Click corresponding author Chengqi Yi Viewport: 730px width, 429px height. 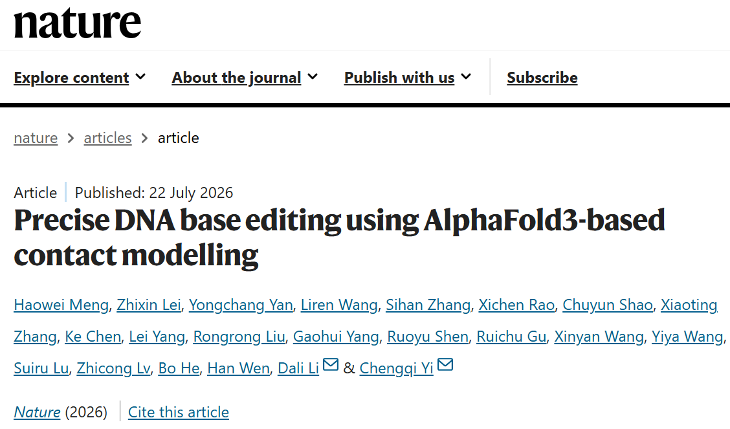point(397,368)
